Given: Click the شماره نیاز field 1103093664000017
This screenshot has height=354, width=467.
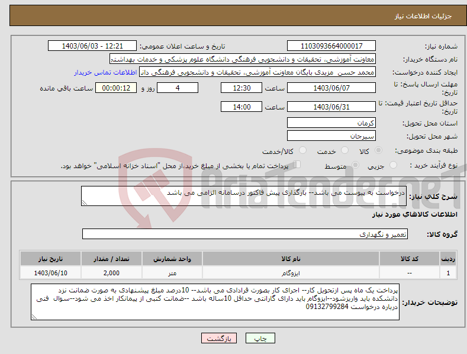Looking at the screenshot, I should [x=331, y=46].
